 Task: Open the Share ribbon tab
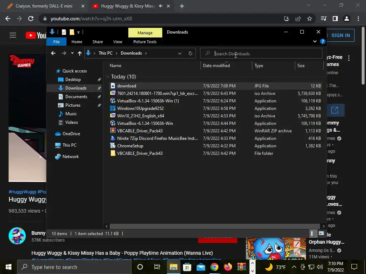[98, 42]
